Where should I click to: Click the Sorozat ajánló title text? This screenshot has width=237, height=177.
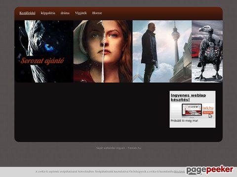pyautogui.click(x=42, y=60)
